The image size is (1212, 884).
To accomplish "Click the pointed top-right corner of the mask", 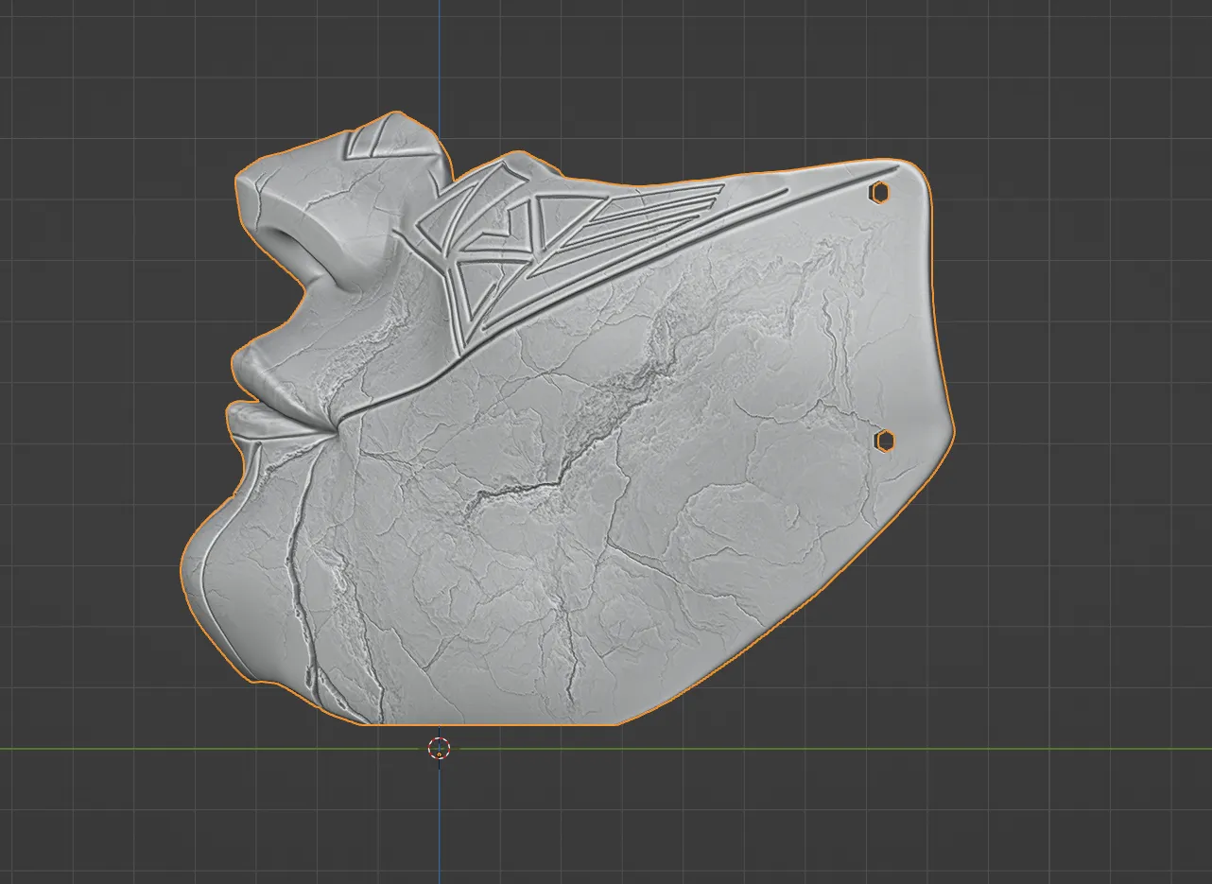I will 915,166.
